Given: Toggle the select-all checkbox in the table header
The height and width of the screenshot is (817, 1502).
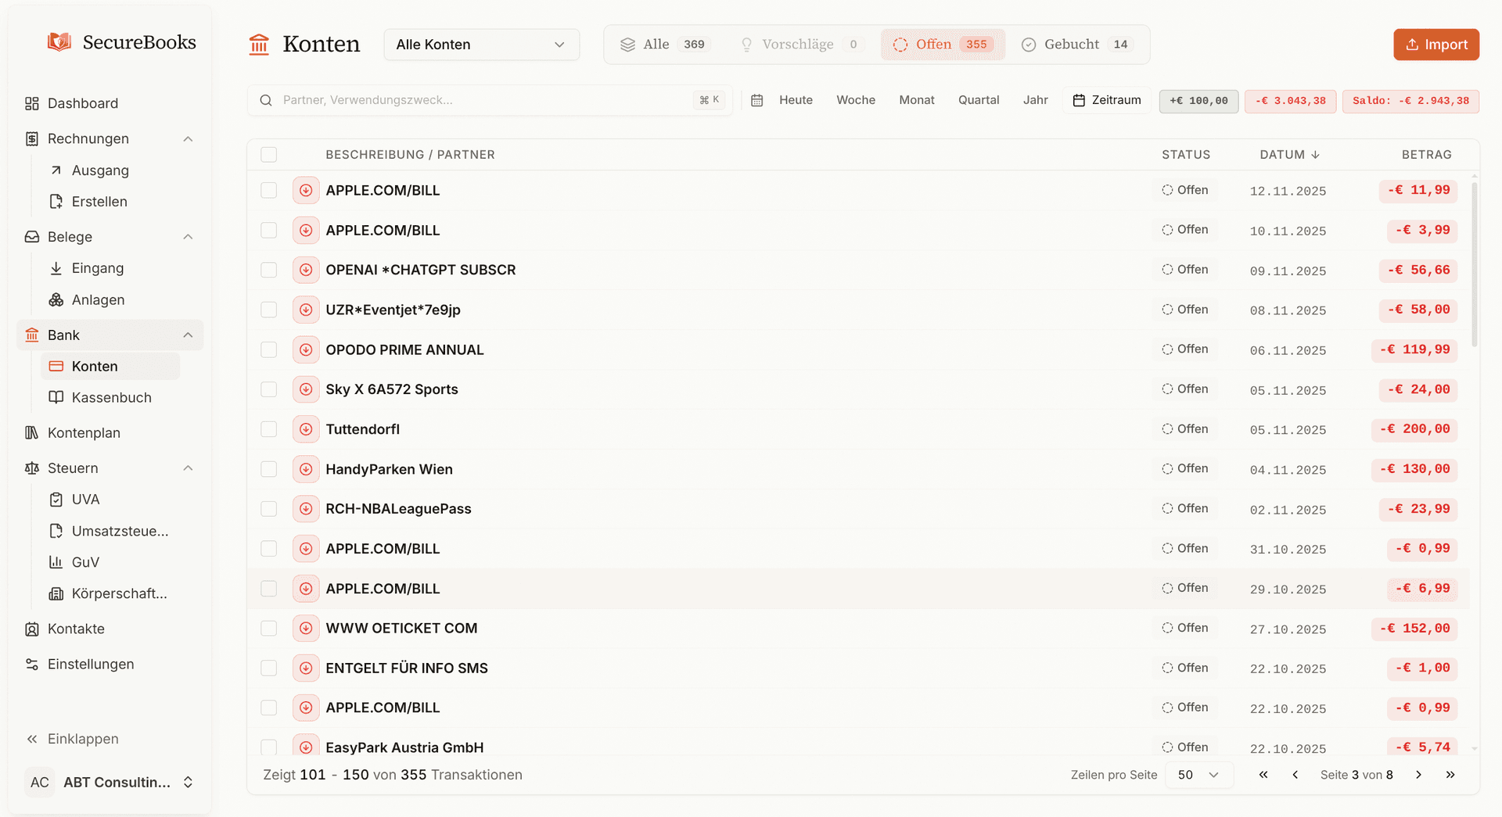Looking at the screenshot, I should point(269,155).
